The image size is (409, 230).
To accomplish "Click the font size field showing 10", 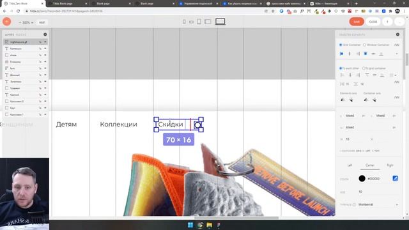I will pyautogui.click(x=360, y=192).
